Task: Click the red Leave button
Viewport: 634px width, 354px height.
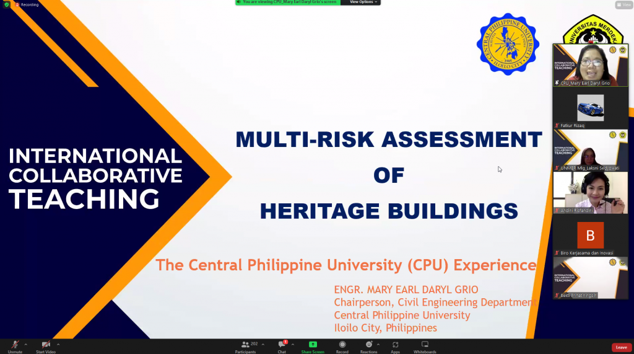Action: pos(622,348)
